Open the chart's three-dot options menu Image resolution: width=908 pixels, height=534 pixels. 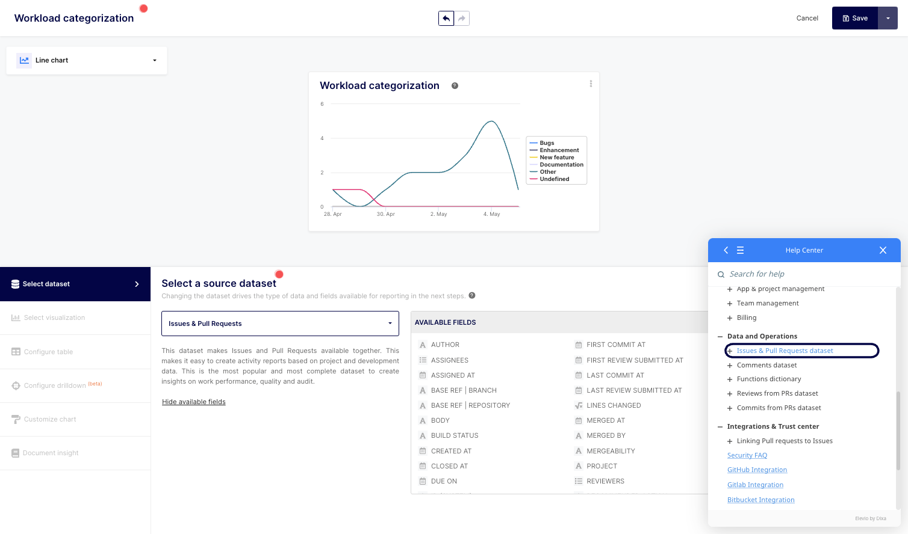point(591,84)
